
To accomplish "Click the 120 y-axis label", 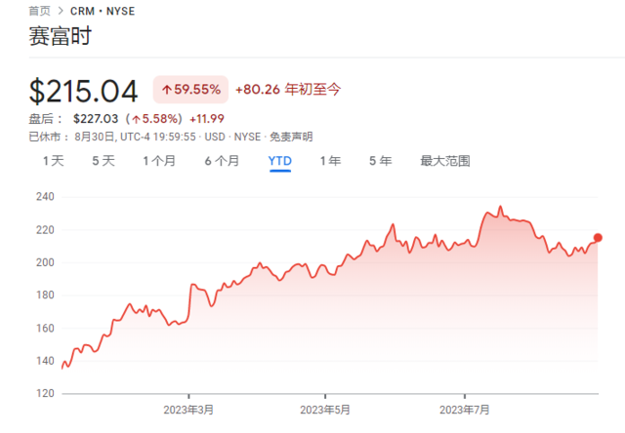I will tap(45, 393).
